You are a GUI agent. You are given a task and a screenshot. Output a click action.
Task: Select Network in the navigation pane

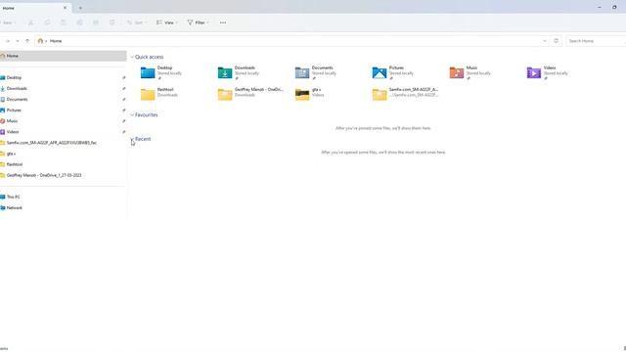(63, 208)
